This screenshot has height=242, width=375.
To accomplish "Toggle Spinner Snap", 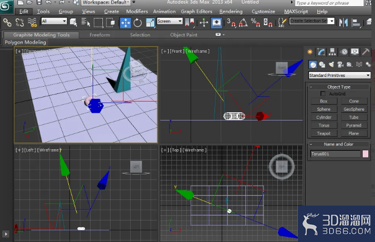I will (x=268, y=23).
